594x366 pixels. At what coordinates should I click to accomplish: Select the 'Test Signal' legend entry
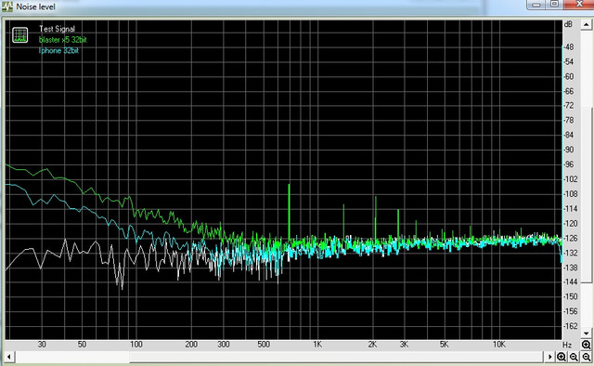(57, 29)
